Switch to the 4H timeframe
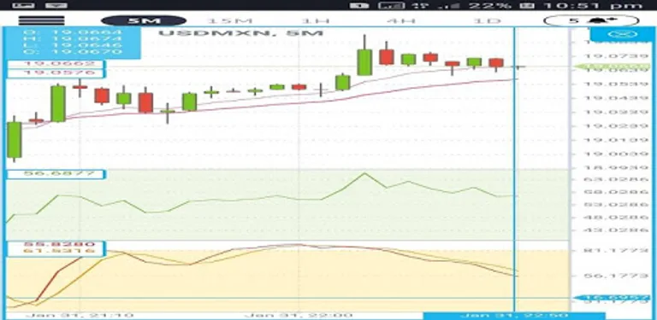Viewport: 657px width, 320px height. (x=400, y=20)
